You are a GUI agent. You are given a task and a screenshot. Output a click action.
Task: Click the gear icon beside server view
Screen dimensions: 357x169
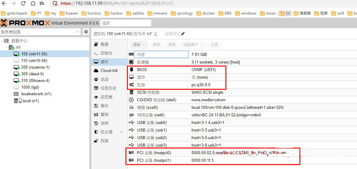click(x=86, y=32)
